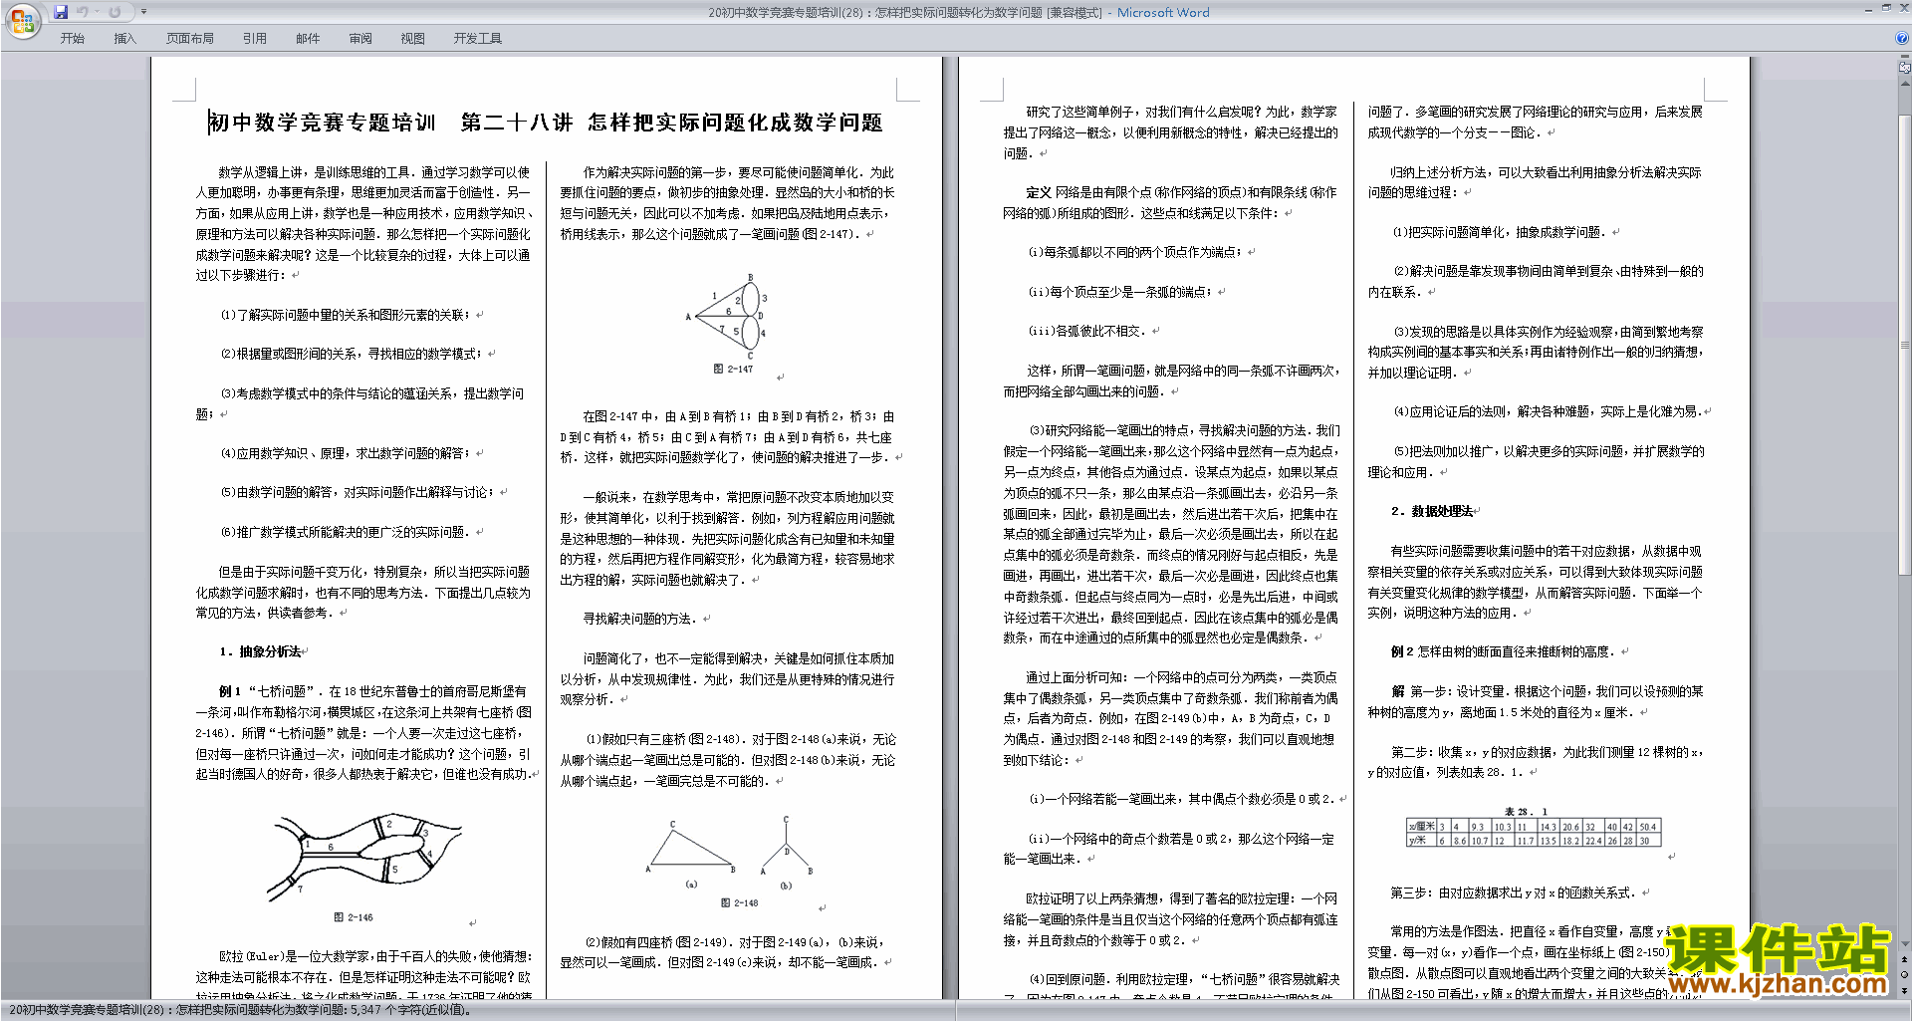Go to the 邮件 ribbon tab

[308, 39]
